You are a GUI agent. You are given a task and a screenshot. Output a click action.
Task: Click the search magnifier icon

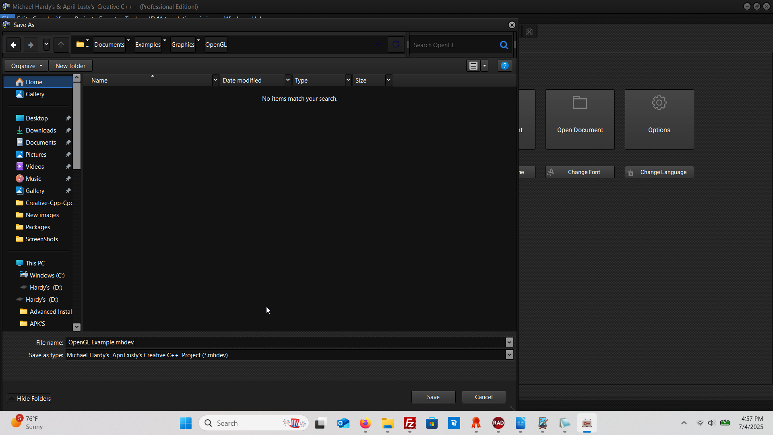click(504, 45)
